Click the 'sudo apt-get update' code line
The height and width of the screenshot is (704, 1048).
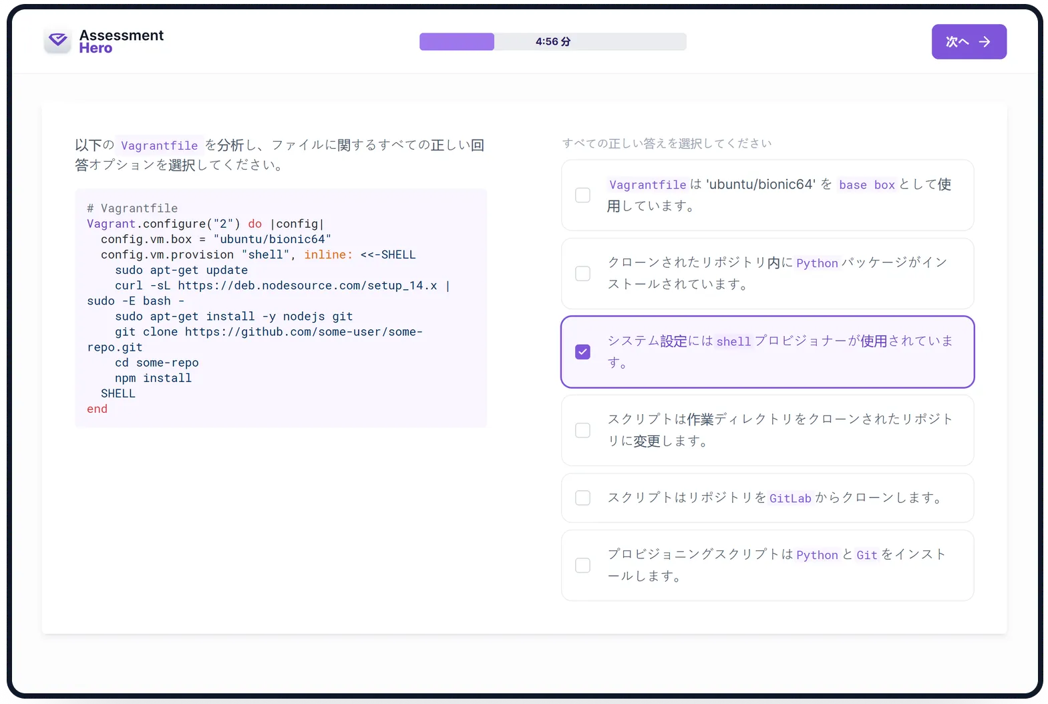[x=181, y=270]
